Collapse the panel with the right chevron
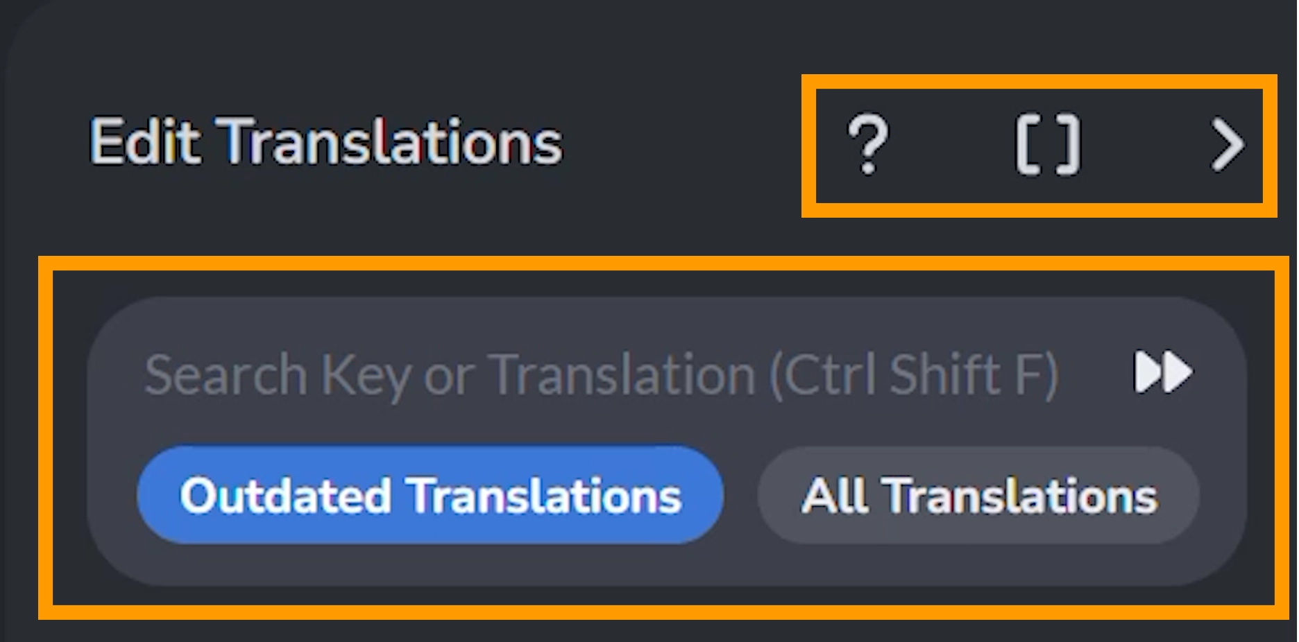This screenshot has height=642, width=1299. (x=1226, y=144)
